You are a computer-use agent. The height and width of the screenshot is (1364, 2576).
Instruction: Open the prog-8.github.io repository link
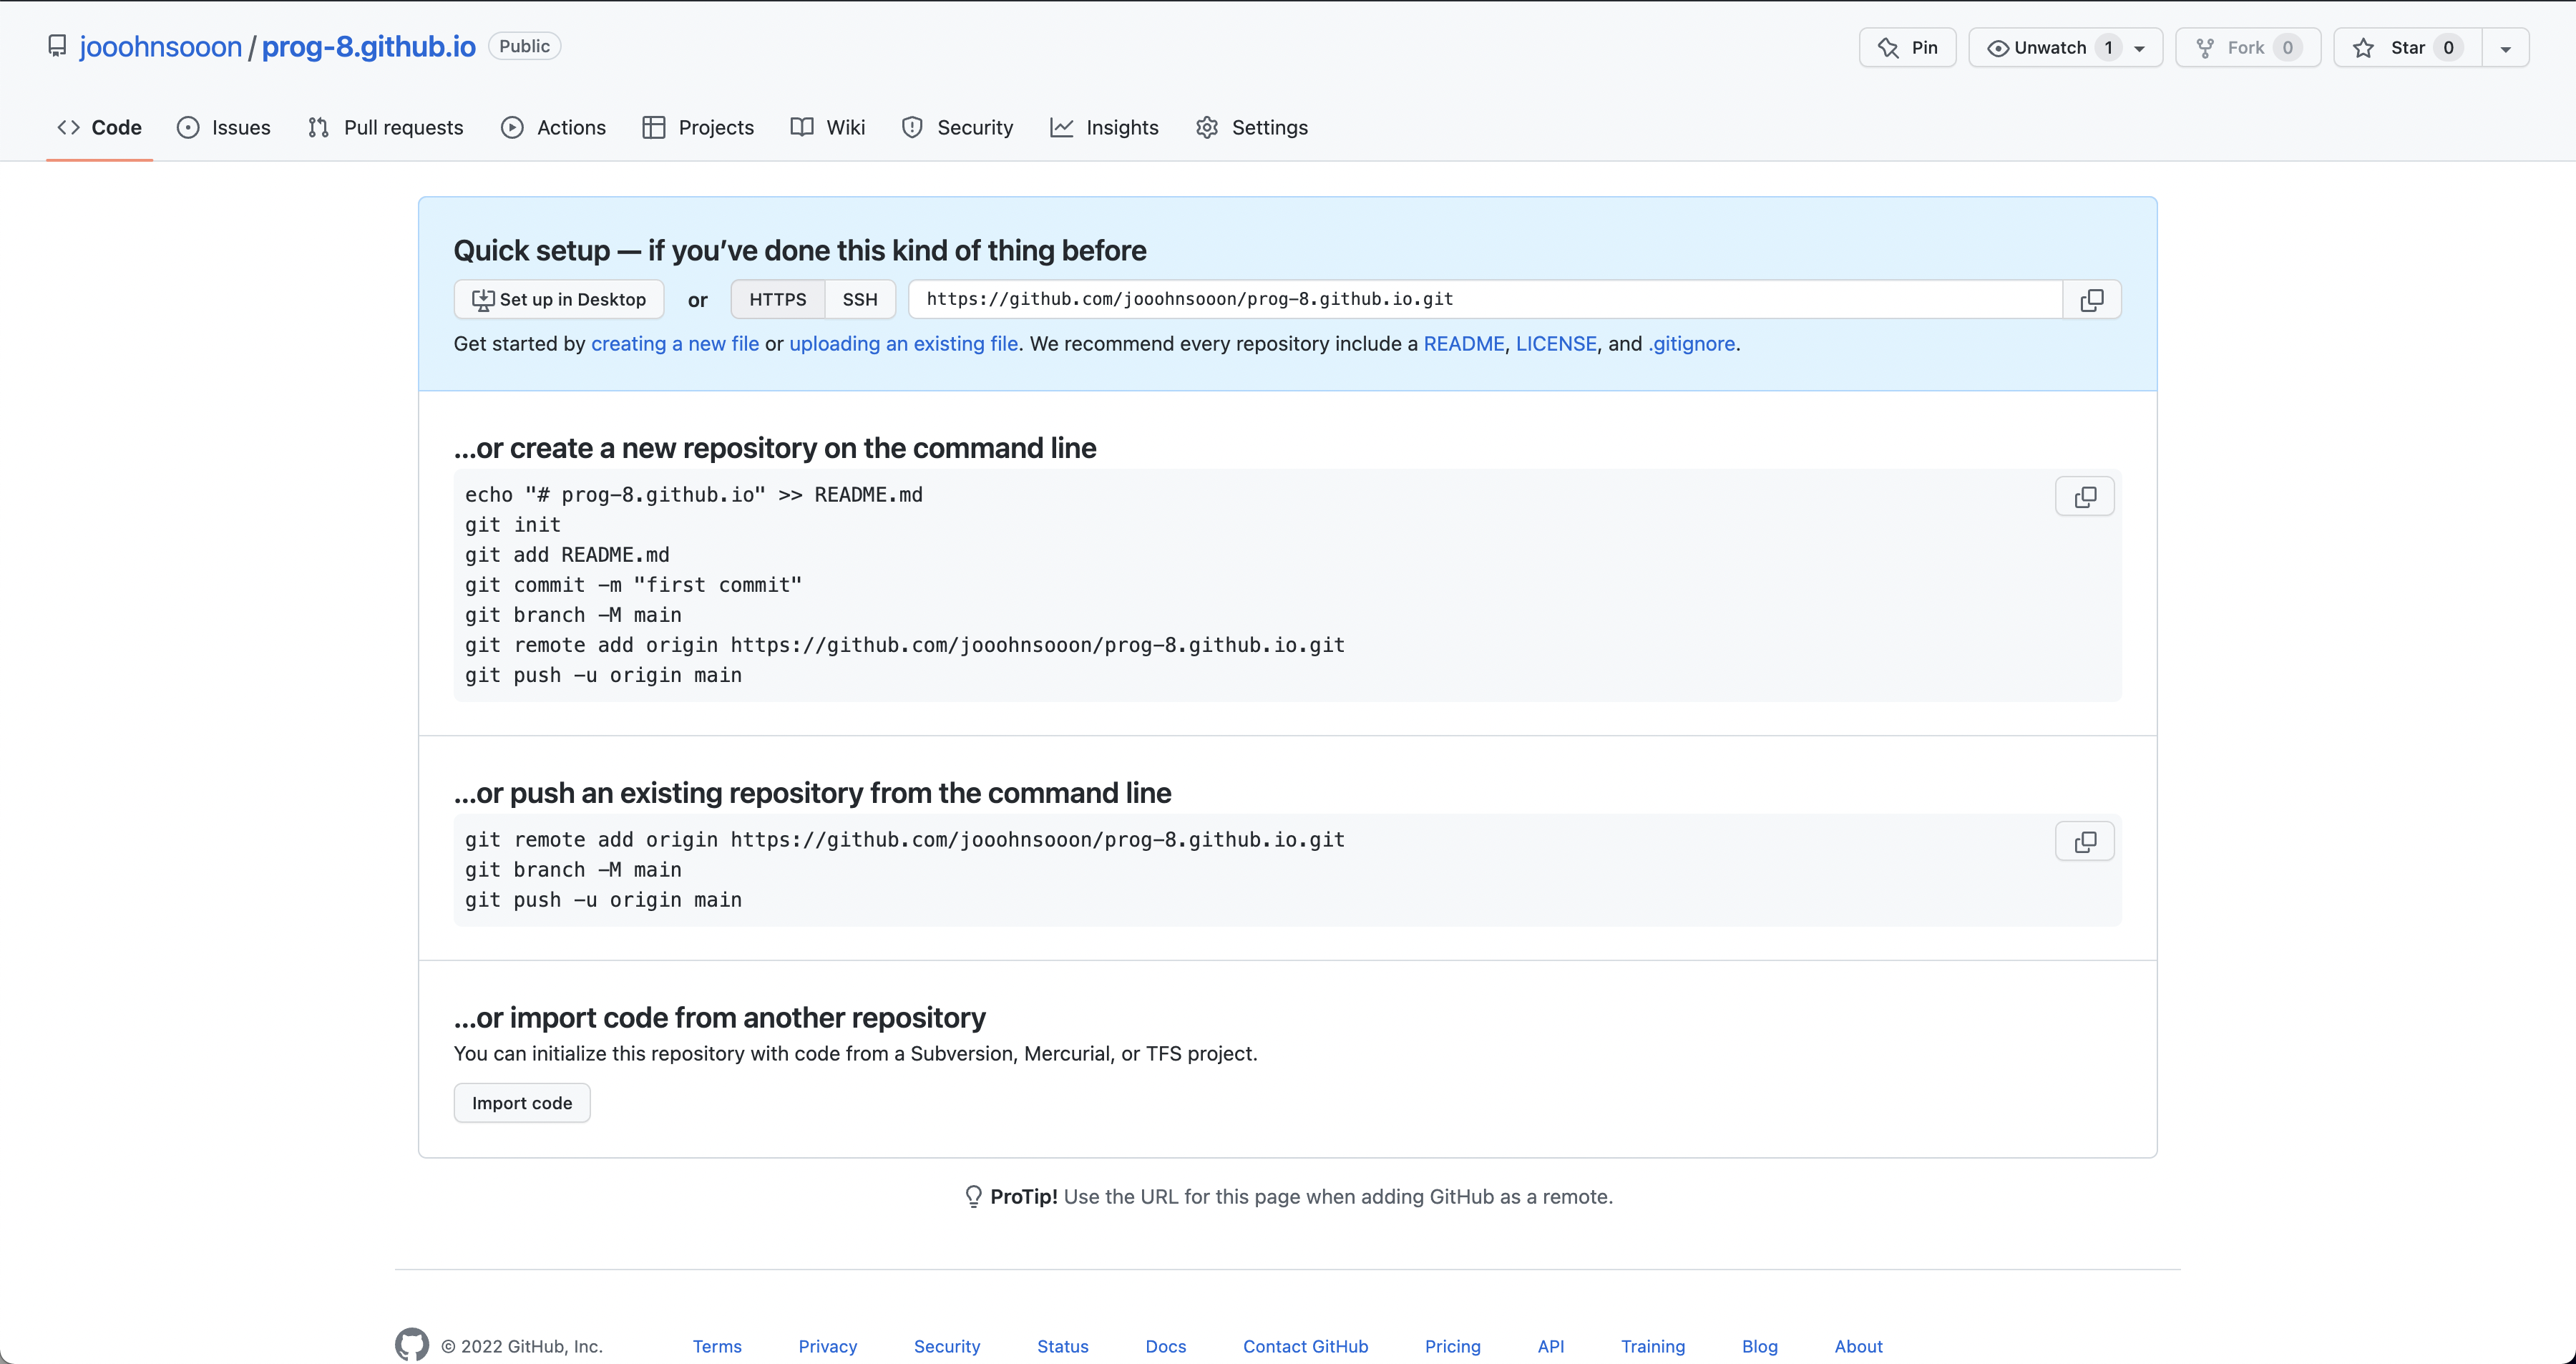point(368,46)
